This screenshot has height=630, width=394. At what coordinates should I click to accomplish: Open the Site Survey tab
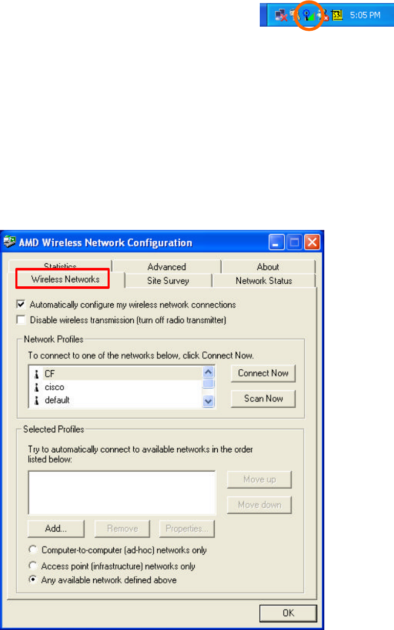pyautogui.click(x=168, y=280)
